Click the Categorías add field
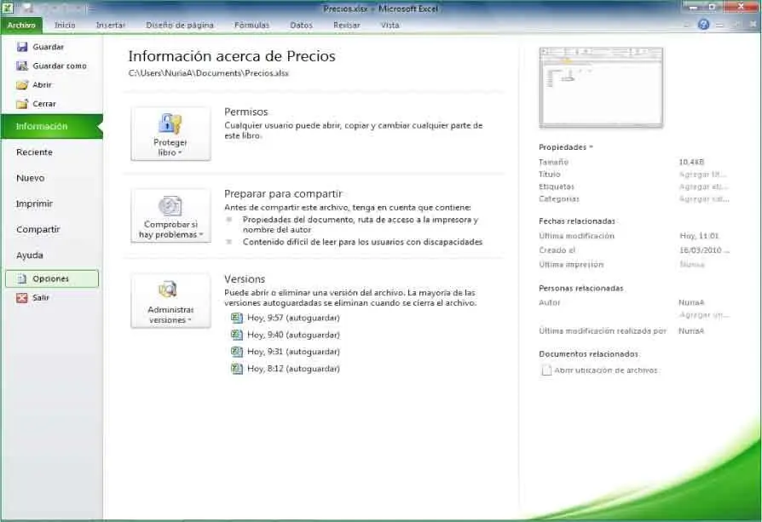Image resolution: width=762 pixels, height=522 pixels. [704, 198]
